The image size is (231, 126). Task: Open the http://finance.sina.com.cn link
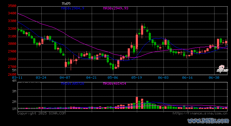[x=200, y=113]
